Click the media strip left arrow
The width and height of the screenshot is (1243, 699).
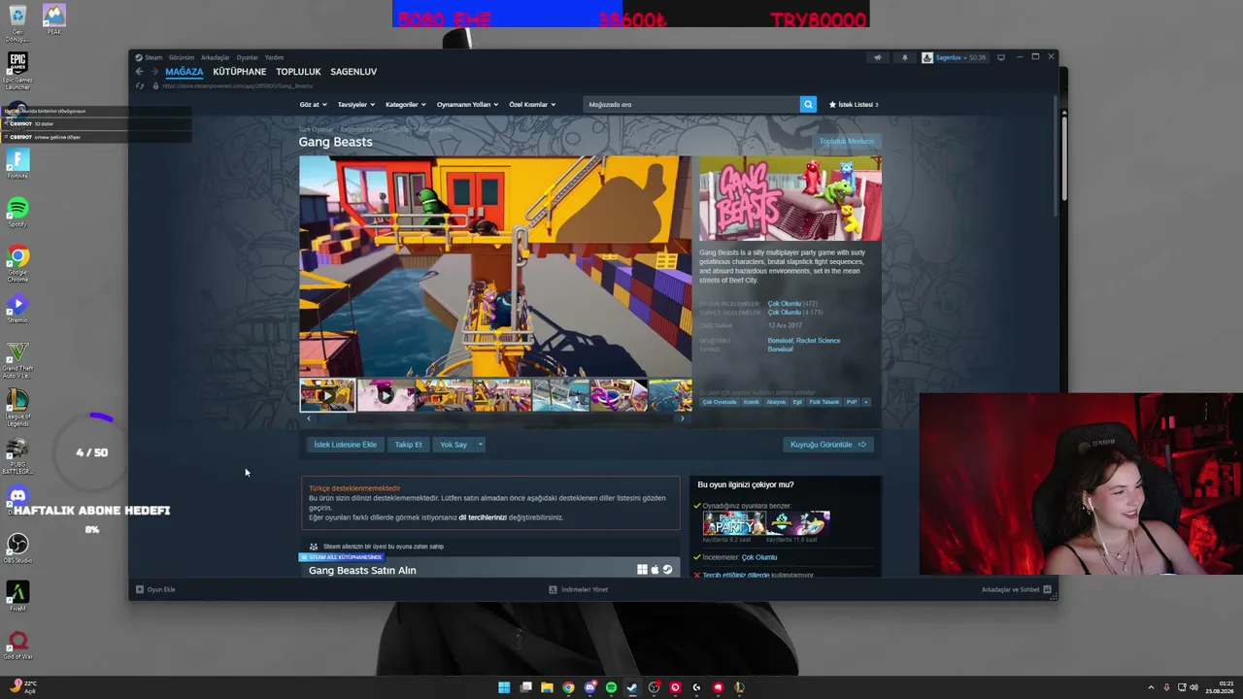coord(309,418)
